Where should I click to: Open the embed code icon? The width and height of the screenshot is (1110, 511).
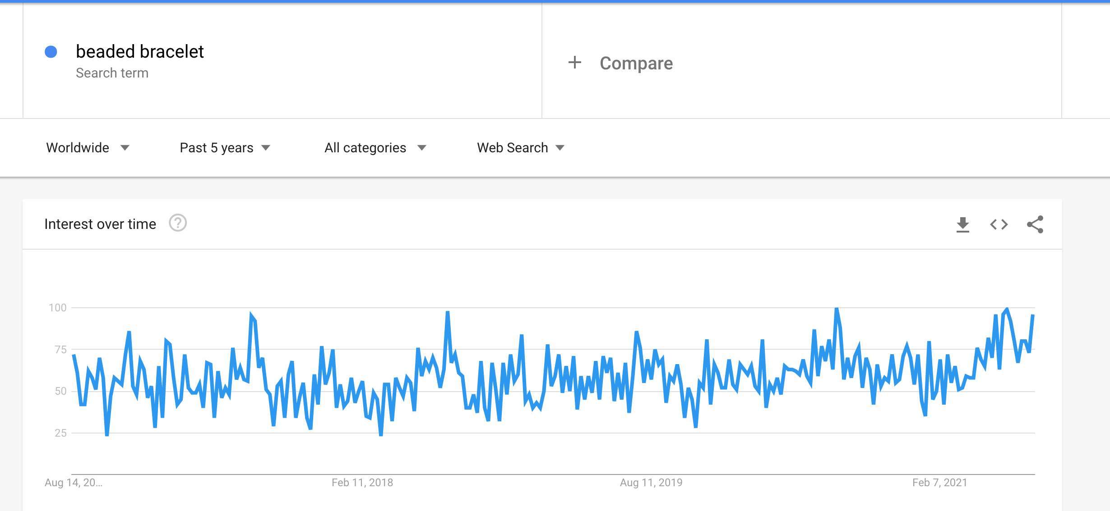(x=999, y=224)
